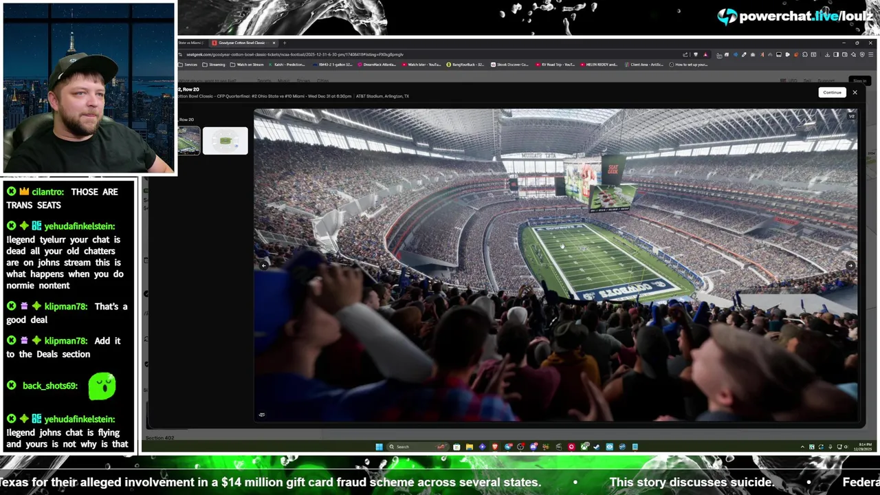Screen dimensions: 880x495
Task: Open the Xbox taskbar icon
Action: 584,447
